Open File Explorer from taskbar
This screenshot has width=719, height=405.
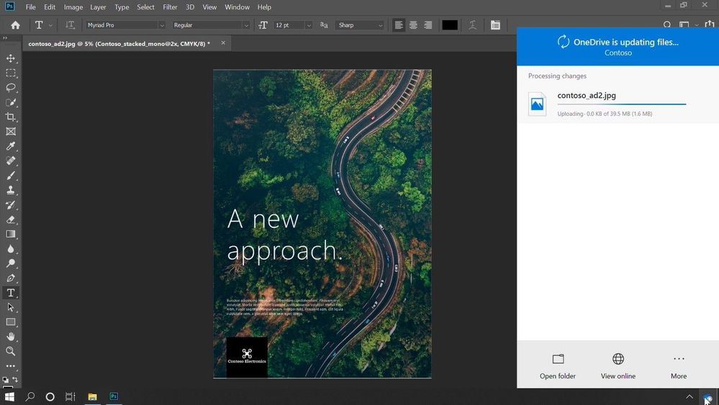92,397
